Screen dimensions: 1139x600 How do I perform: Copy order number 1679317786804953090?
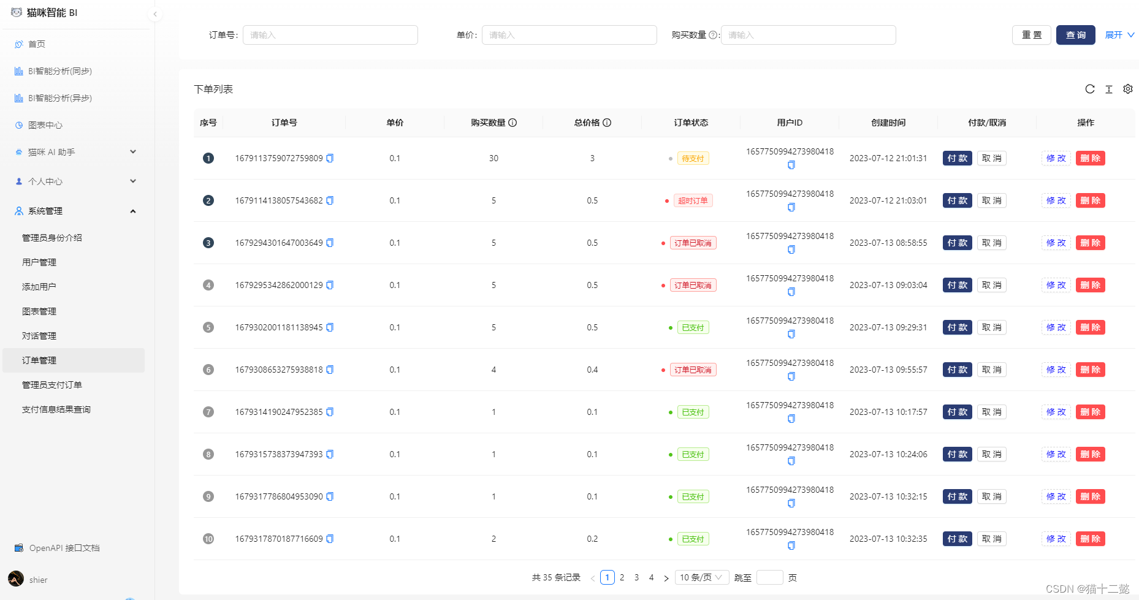click(x=330, y=496)
